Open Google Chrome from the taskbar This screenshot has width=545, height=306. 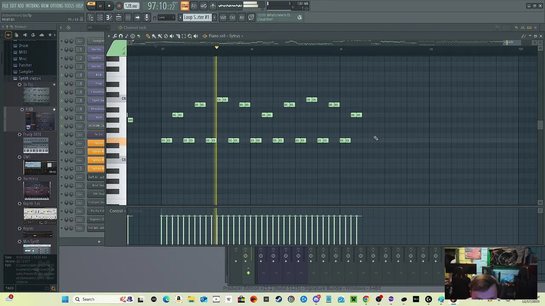pos(366,299)
